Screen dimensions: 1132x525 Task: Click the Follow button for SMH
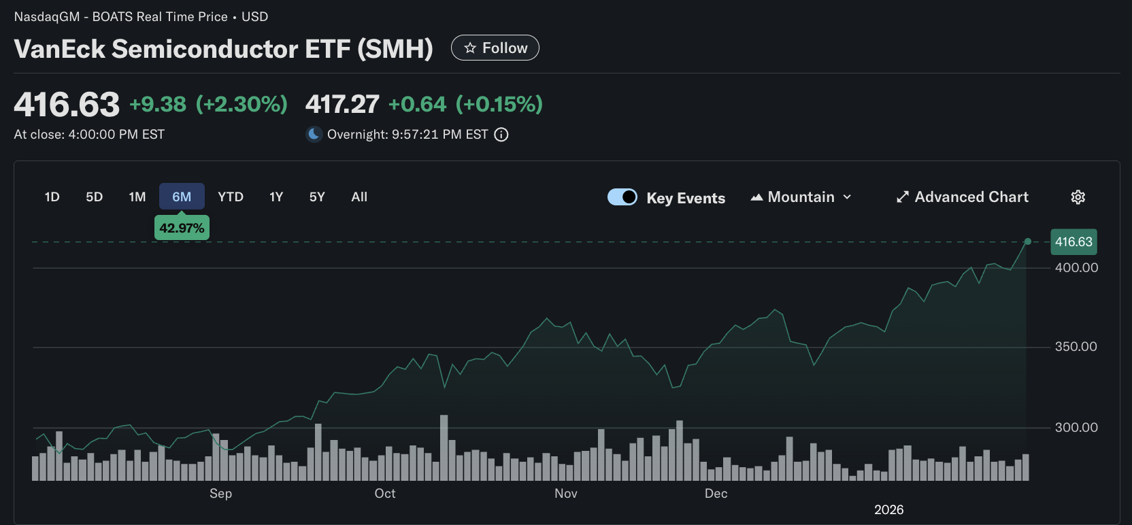pos(495,48)
